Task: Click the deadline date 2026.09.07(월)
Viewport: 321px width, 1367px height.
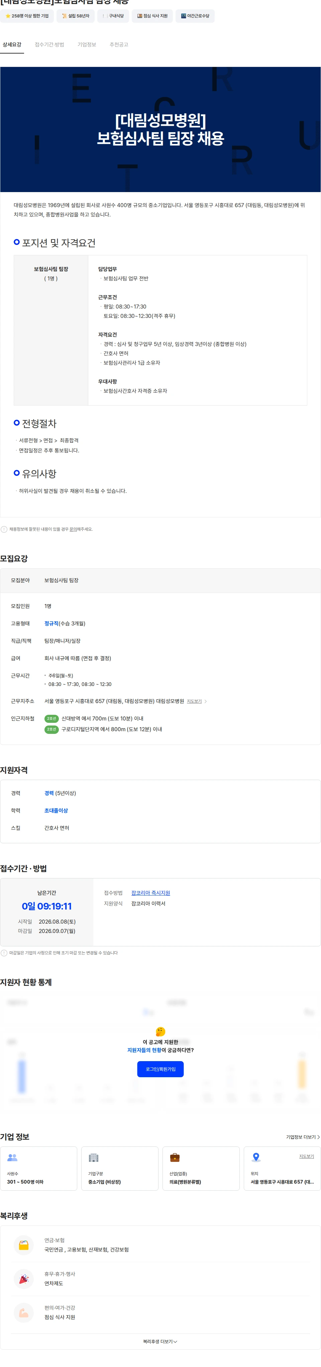Action: (57, 931)
